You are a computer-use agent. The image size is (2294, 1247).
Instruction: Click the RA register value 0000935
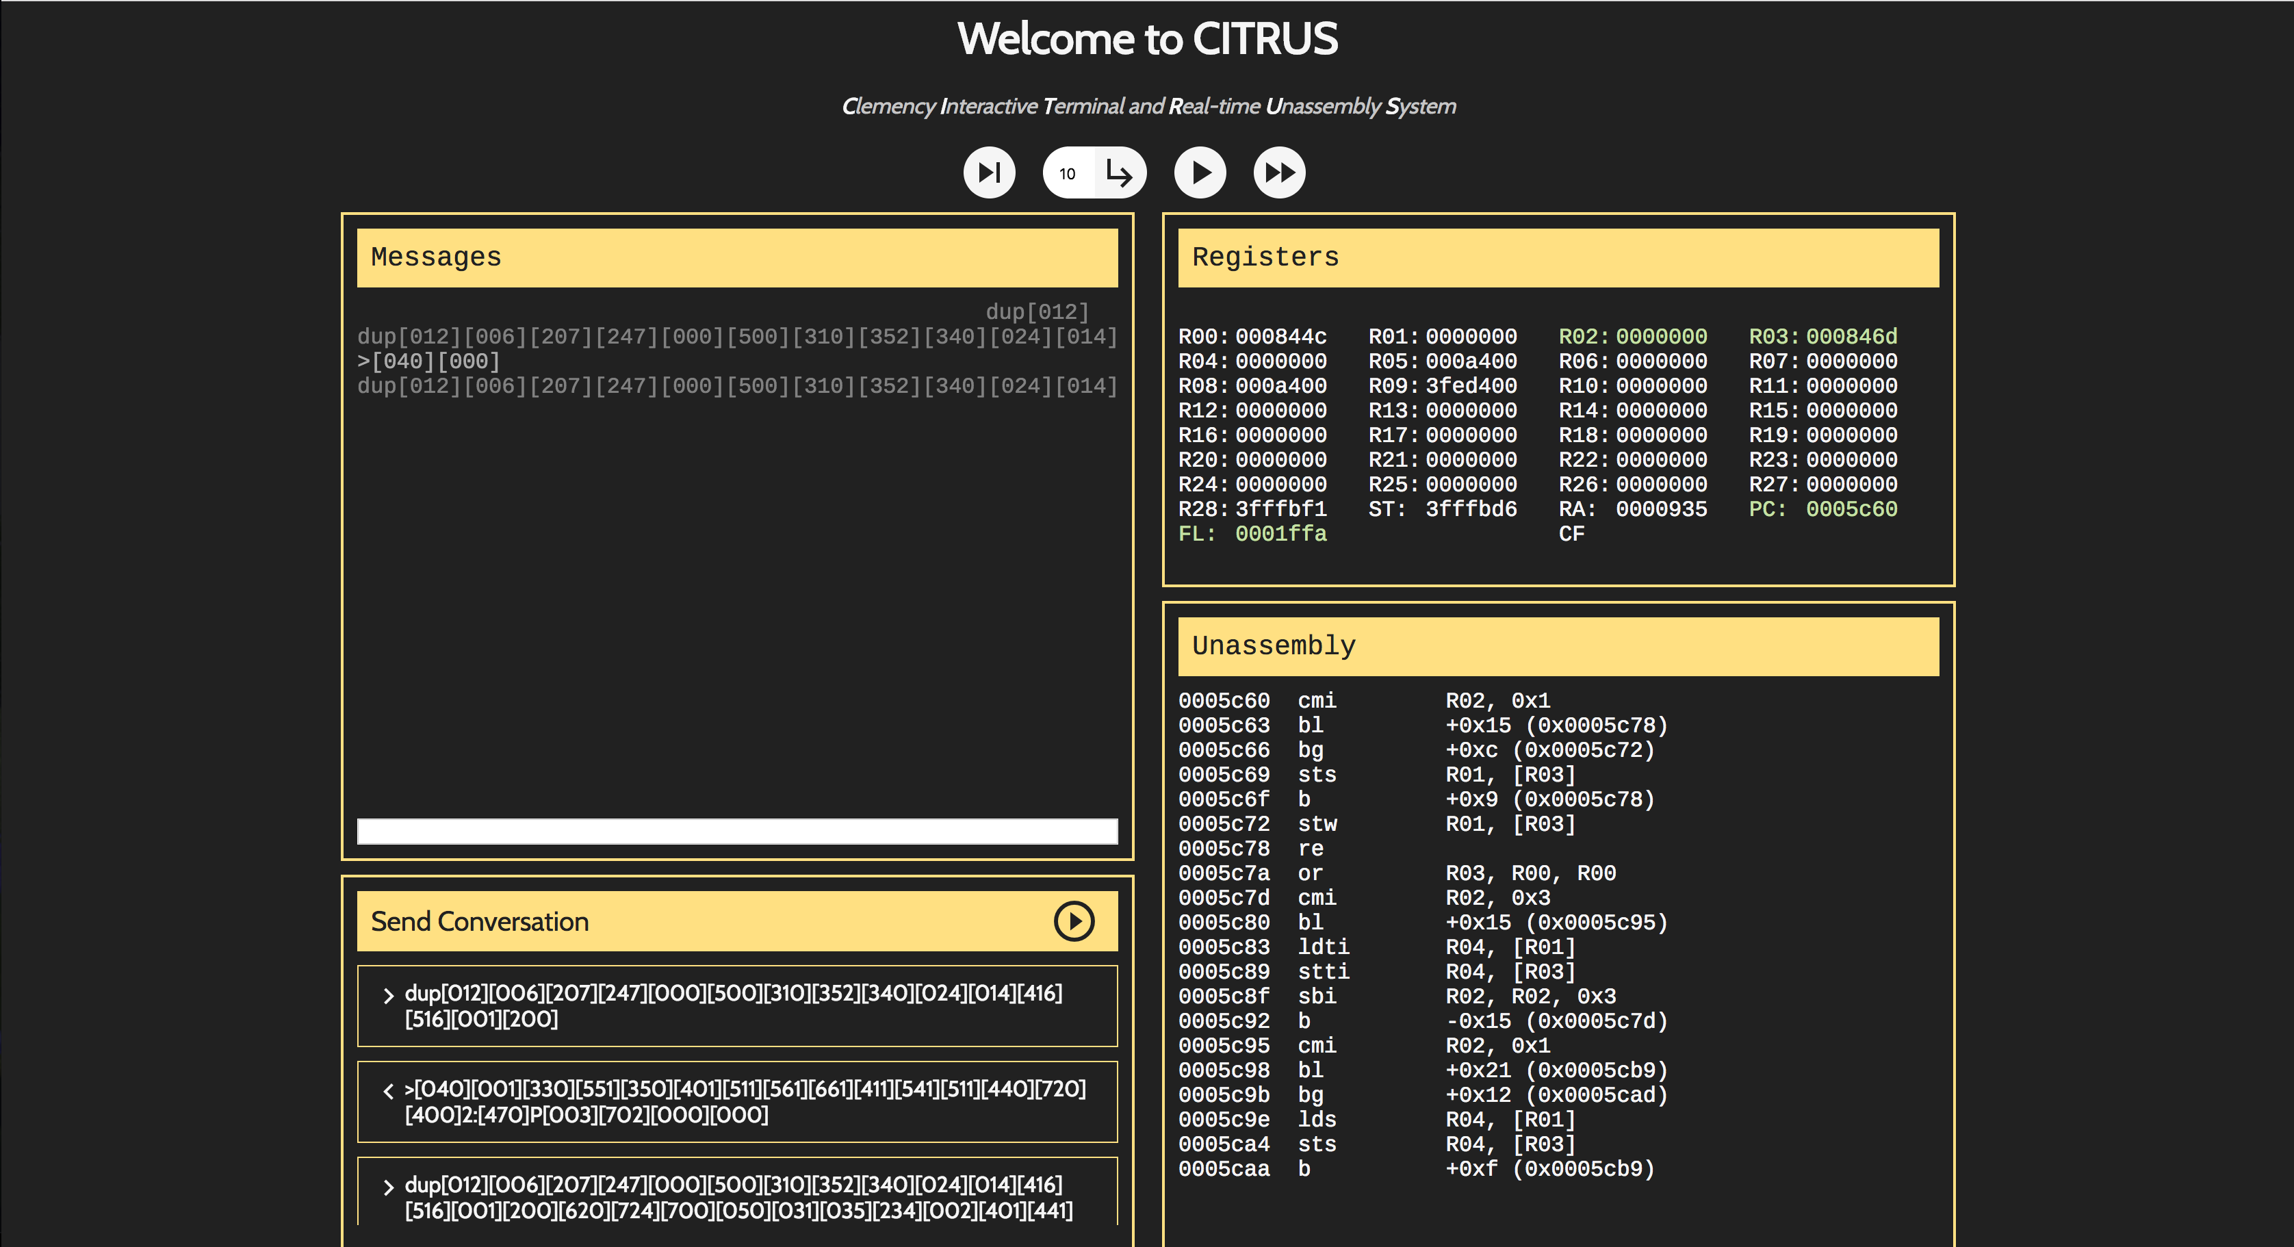tap(1662, 509)
